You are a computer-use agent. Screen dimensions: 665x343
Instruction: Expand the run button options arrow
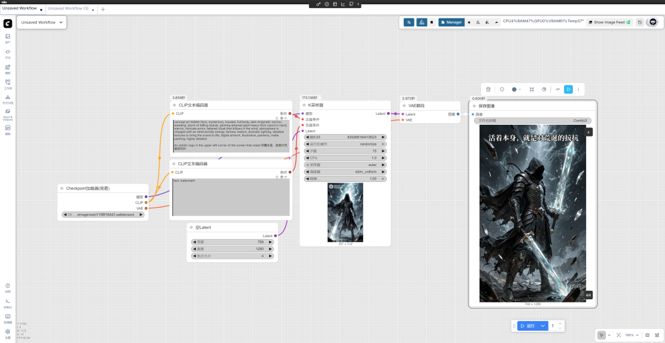[x=542, y=326]
